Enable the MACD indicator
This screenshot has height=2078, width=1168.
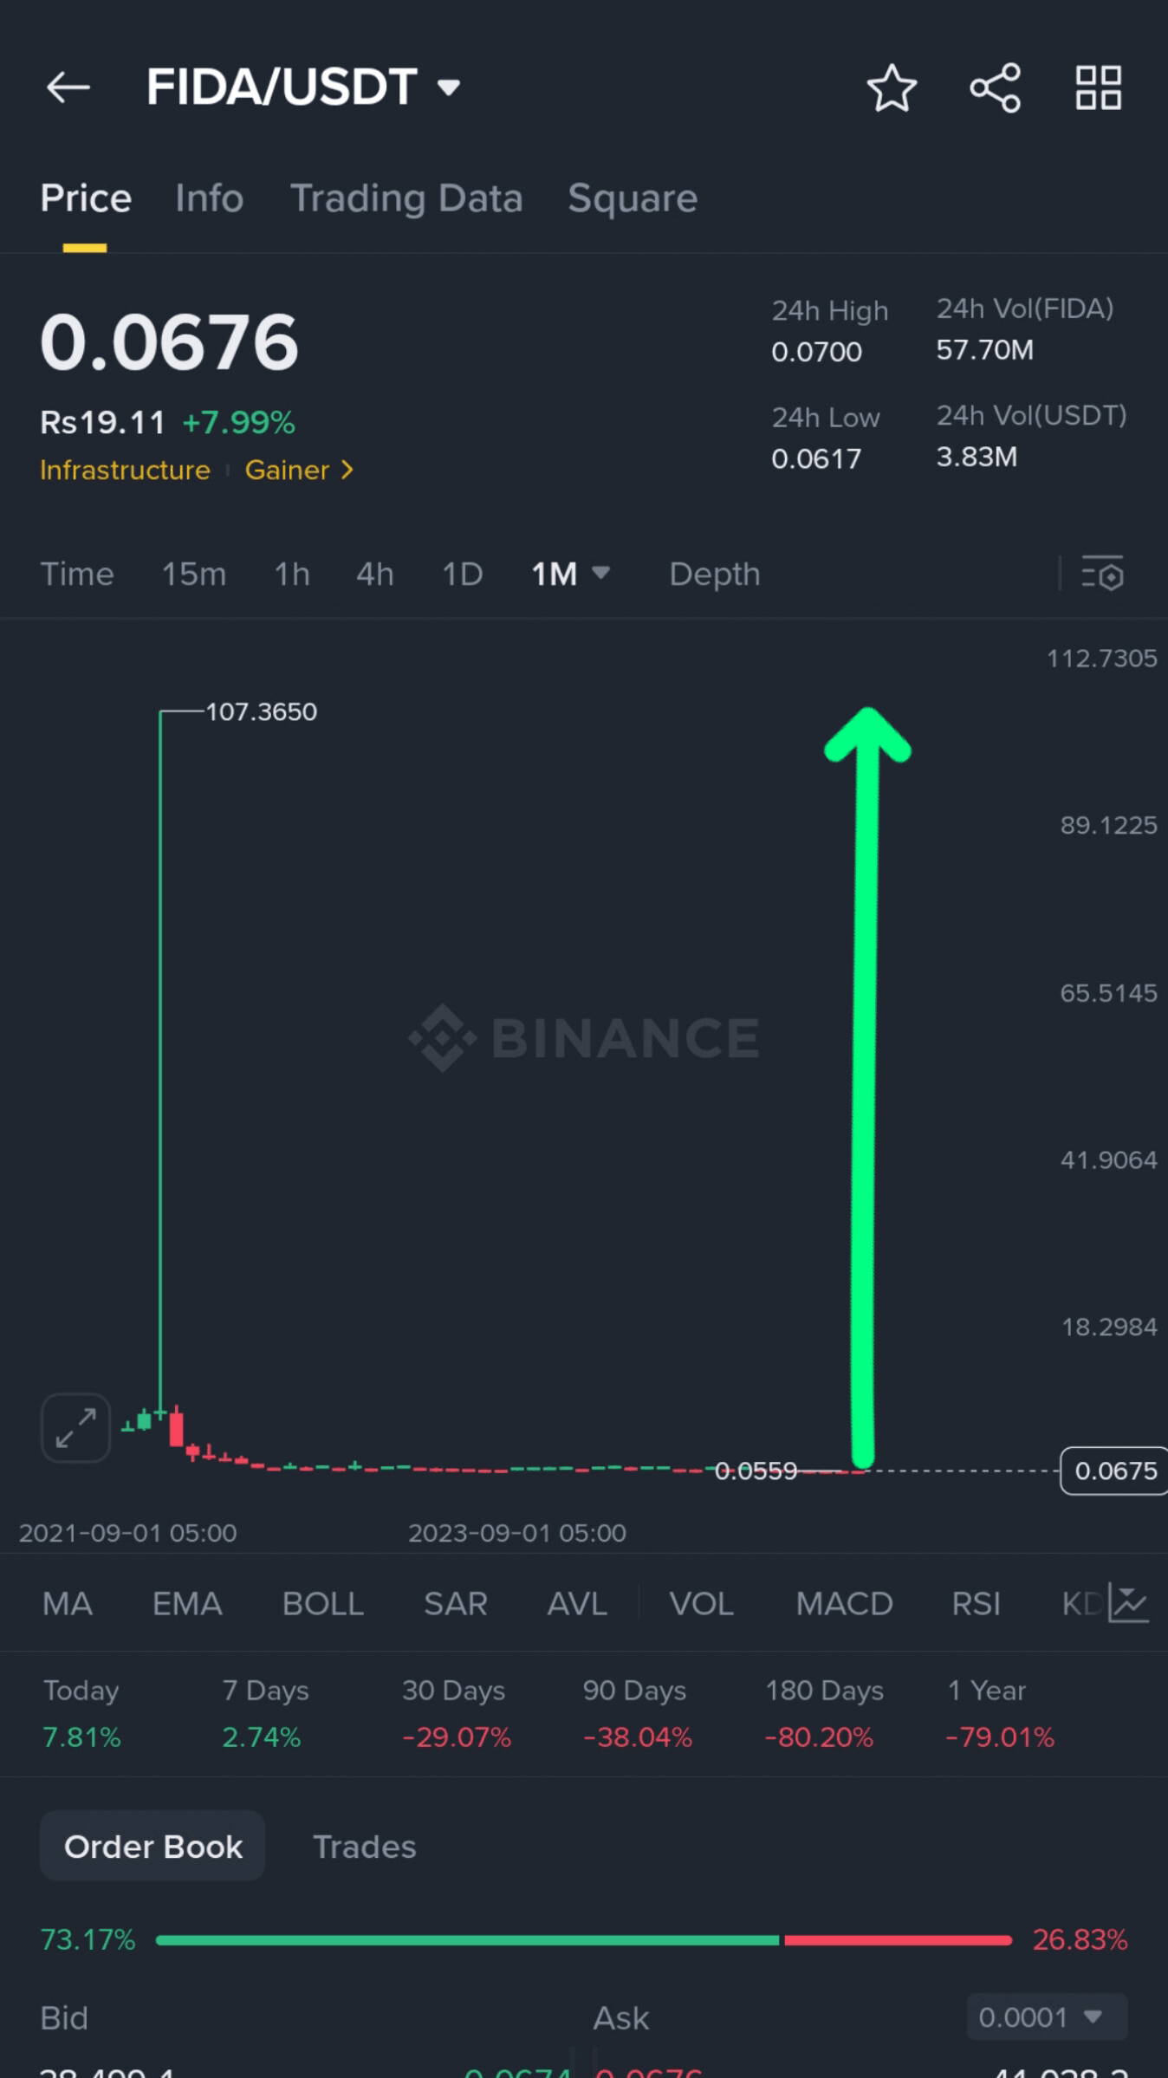[844, 1604]
